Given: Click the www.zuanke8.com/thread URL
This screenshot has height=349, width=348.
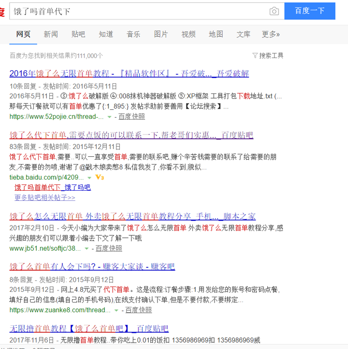Looking at the screenshot, I should tap(60, 310).
